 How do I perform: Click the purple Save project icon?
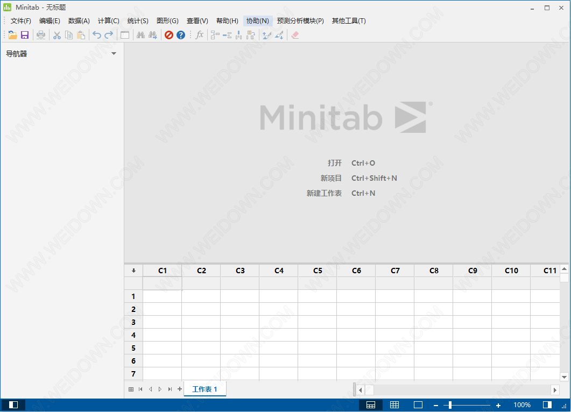25,35
